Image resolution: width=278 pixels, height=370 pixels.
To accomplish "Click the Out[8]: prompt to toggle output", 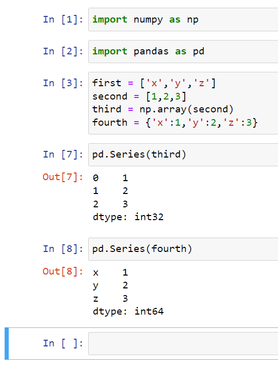I will click(x=63, y=271).
